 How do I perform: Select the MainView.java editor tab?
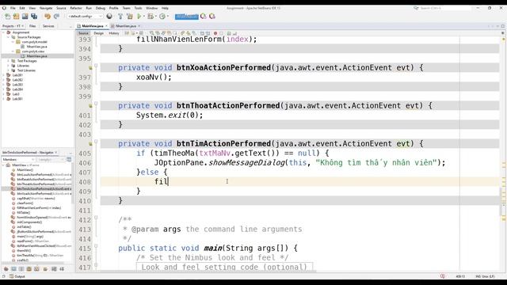(93, 26)
